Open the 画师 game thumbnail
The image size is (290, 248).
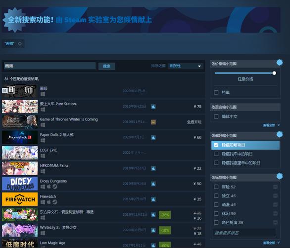(20, 91)
